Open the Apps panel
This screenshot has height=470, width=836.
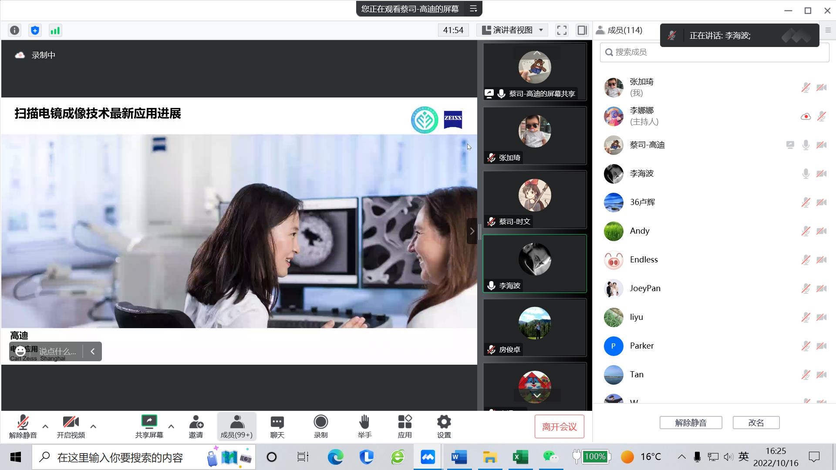(405, 426)
